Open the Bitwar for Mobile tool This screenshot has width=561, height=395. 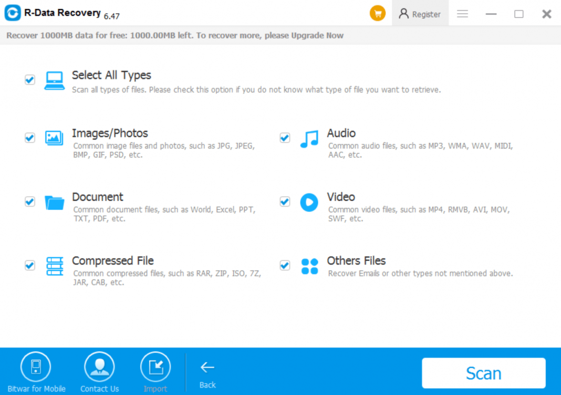36,367
